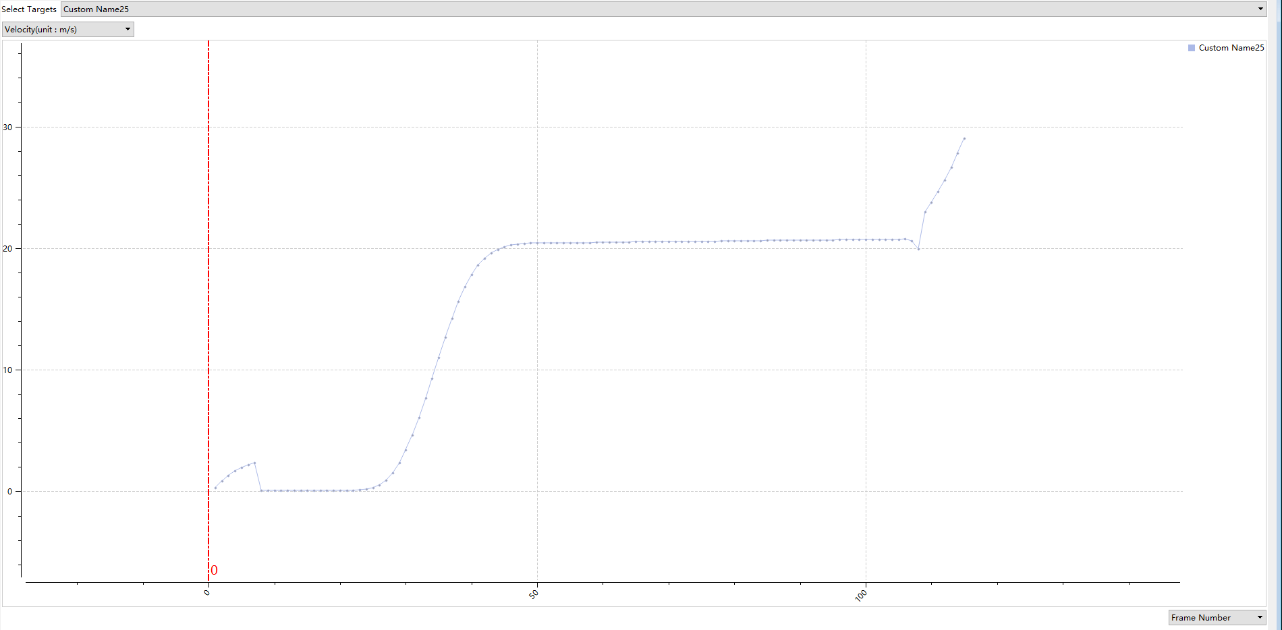Open the Select Targets combo box arrow

(x=1260, y=9)
